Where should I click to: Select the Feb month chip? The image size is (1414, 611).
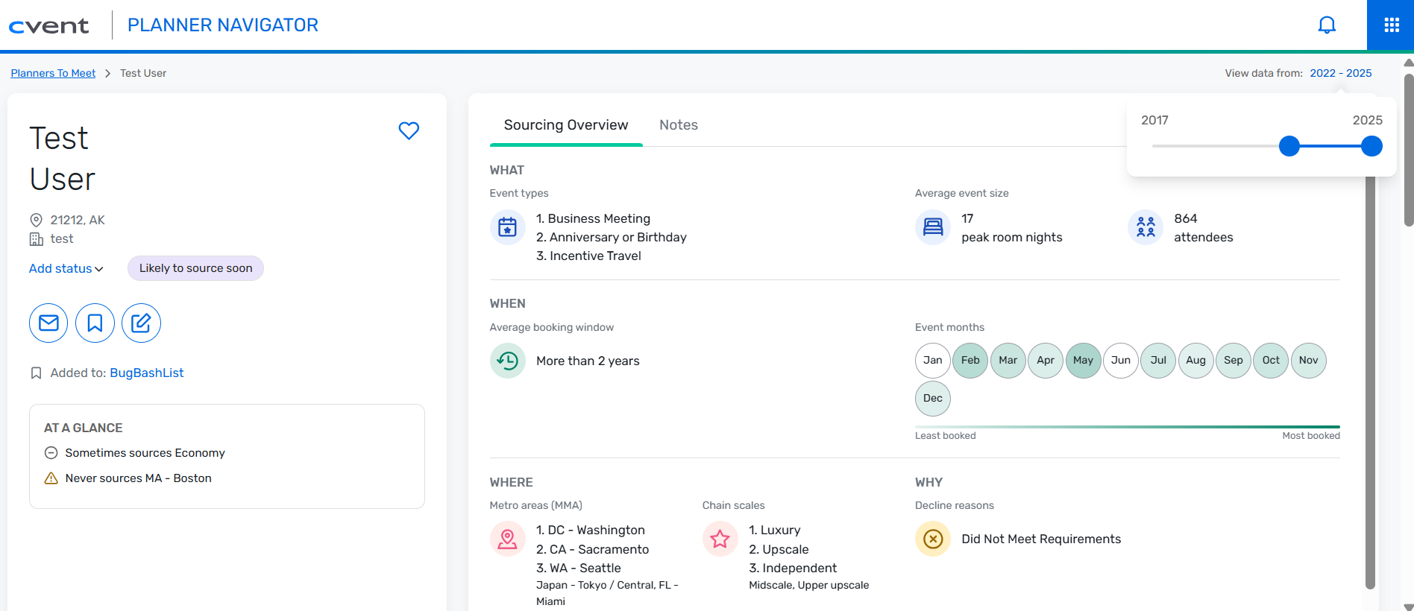[970, 361]
